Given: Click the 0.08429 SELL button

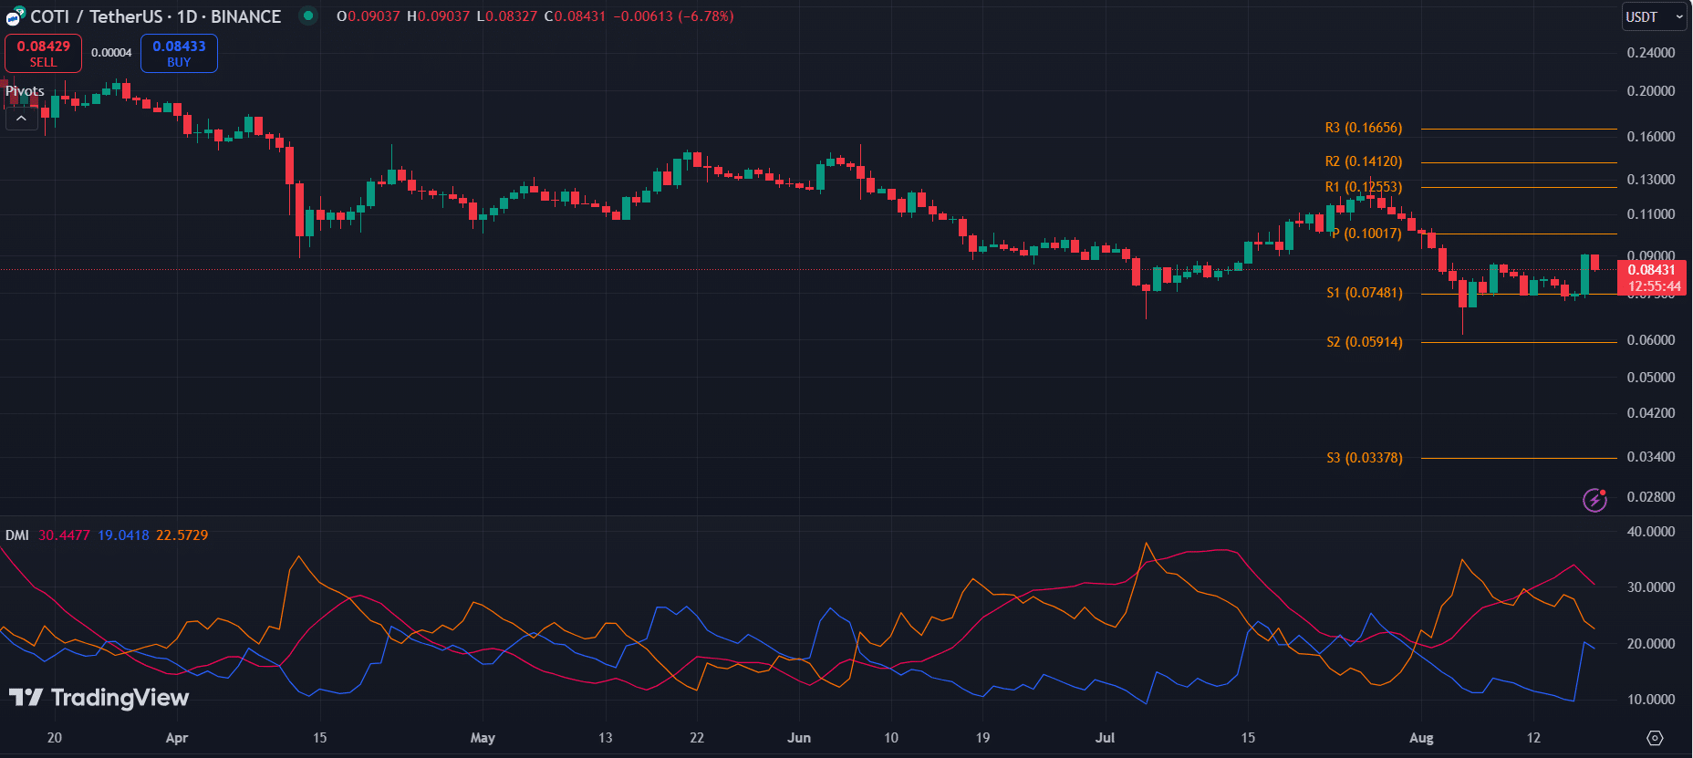Looking at the screenshot, I should coord(43,53).
